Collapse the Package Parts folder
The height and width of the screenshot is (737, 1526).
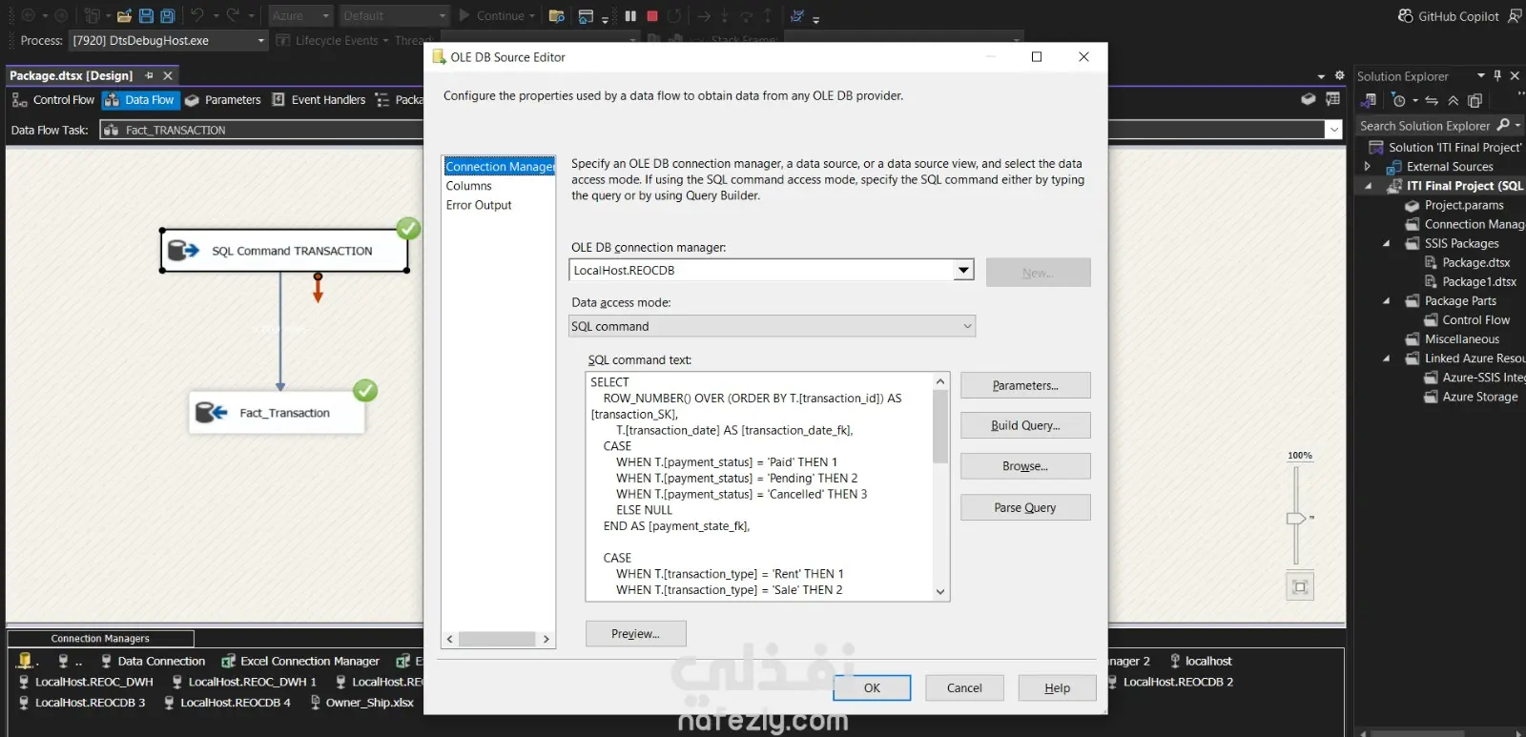(1387, 300)
